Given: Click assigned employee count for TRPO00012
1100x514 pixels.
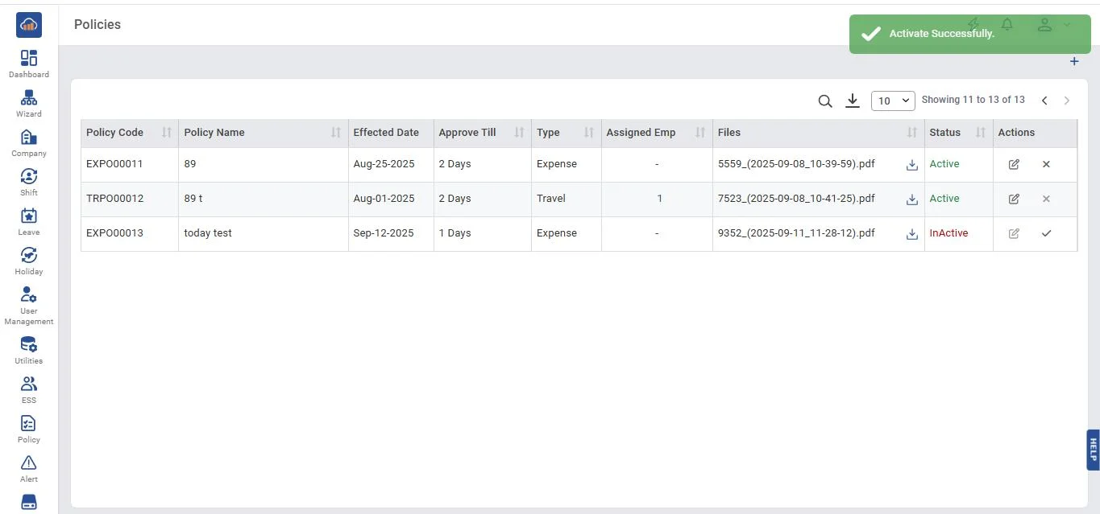Looking at the screenshot, I should click(x=659, y=199).
